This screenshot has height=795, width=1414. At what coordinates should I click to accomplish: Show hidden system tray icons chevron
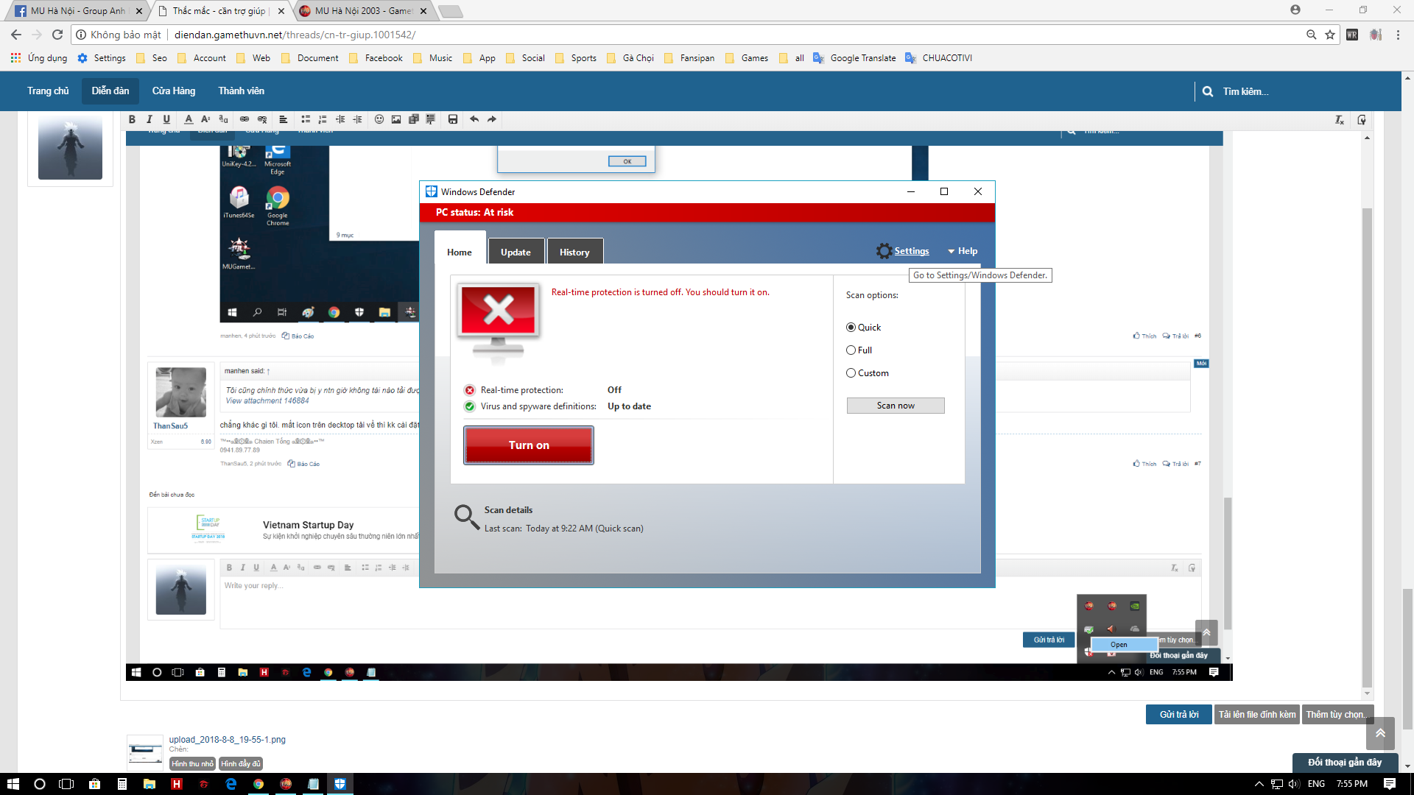pyautogui.click(x=1259, y=784)
